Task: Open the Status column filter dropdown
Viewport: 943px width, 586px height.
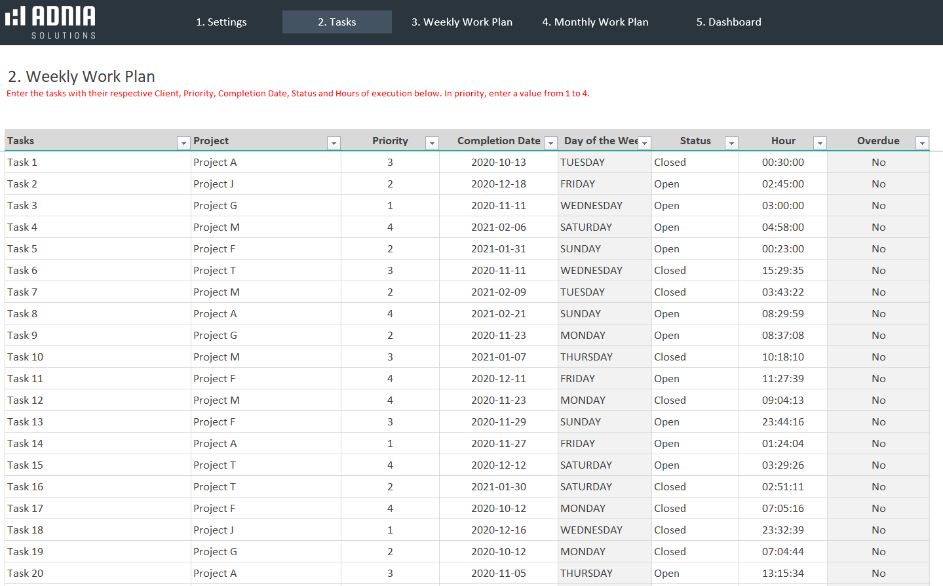Action: [x=731, y=144]
